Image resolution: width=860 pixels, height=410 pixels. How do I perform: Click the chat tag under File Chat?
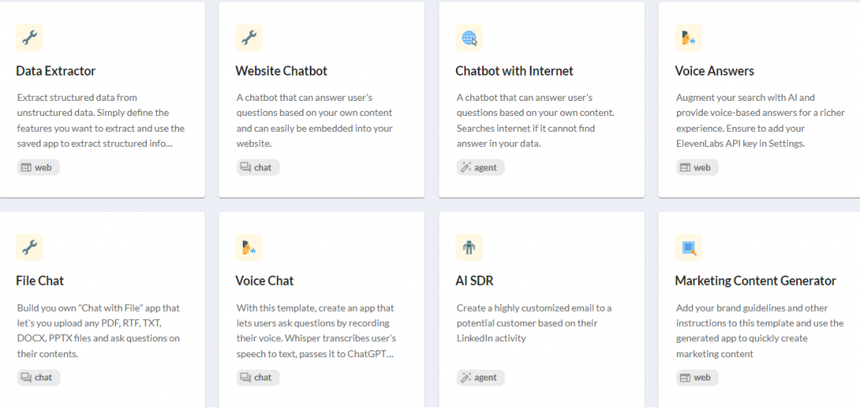[38, 377]
